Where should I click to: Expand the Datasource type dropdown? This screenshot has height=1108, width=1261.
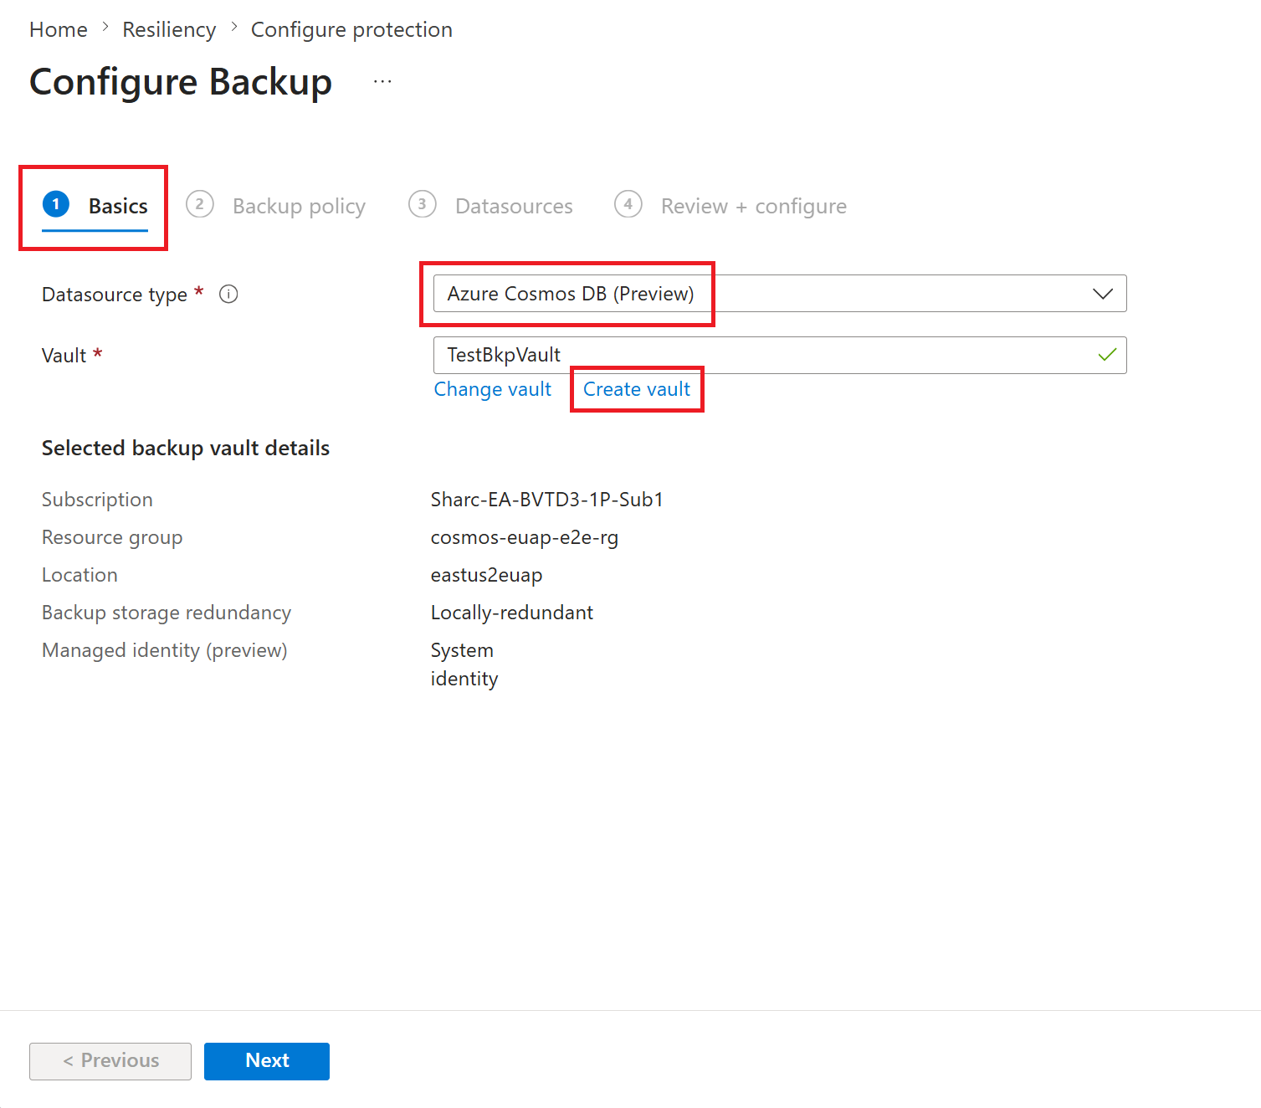point(780,294)
